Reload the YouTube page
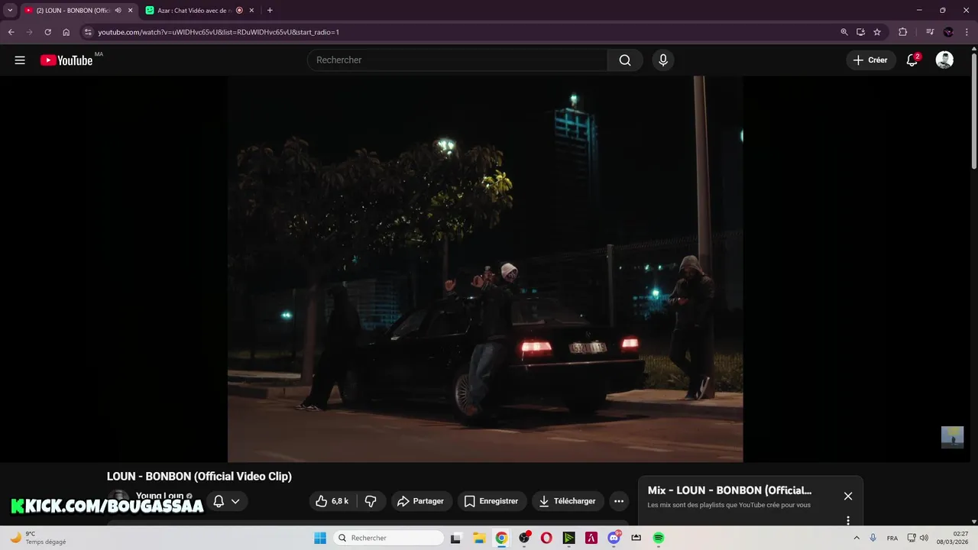Image resolution: width=978 pixels, height=550 pixels. click(47, 32)
